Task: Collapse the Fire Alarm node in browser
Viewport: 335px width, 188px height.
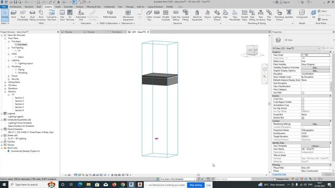Action: point(9,41)
